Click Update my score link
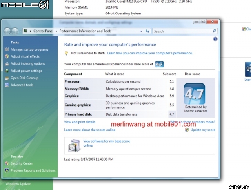251x190 pixels. point(203,130)
